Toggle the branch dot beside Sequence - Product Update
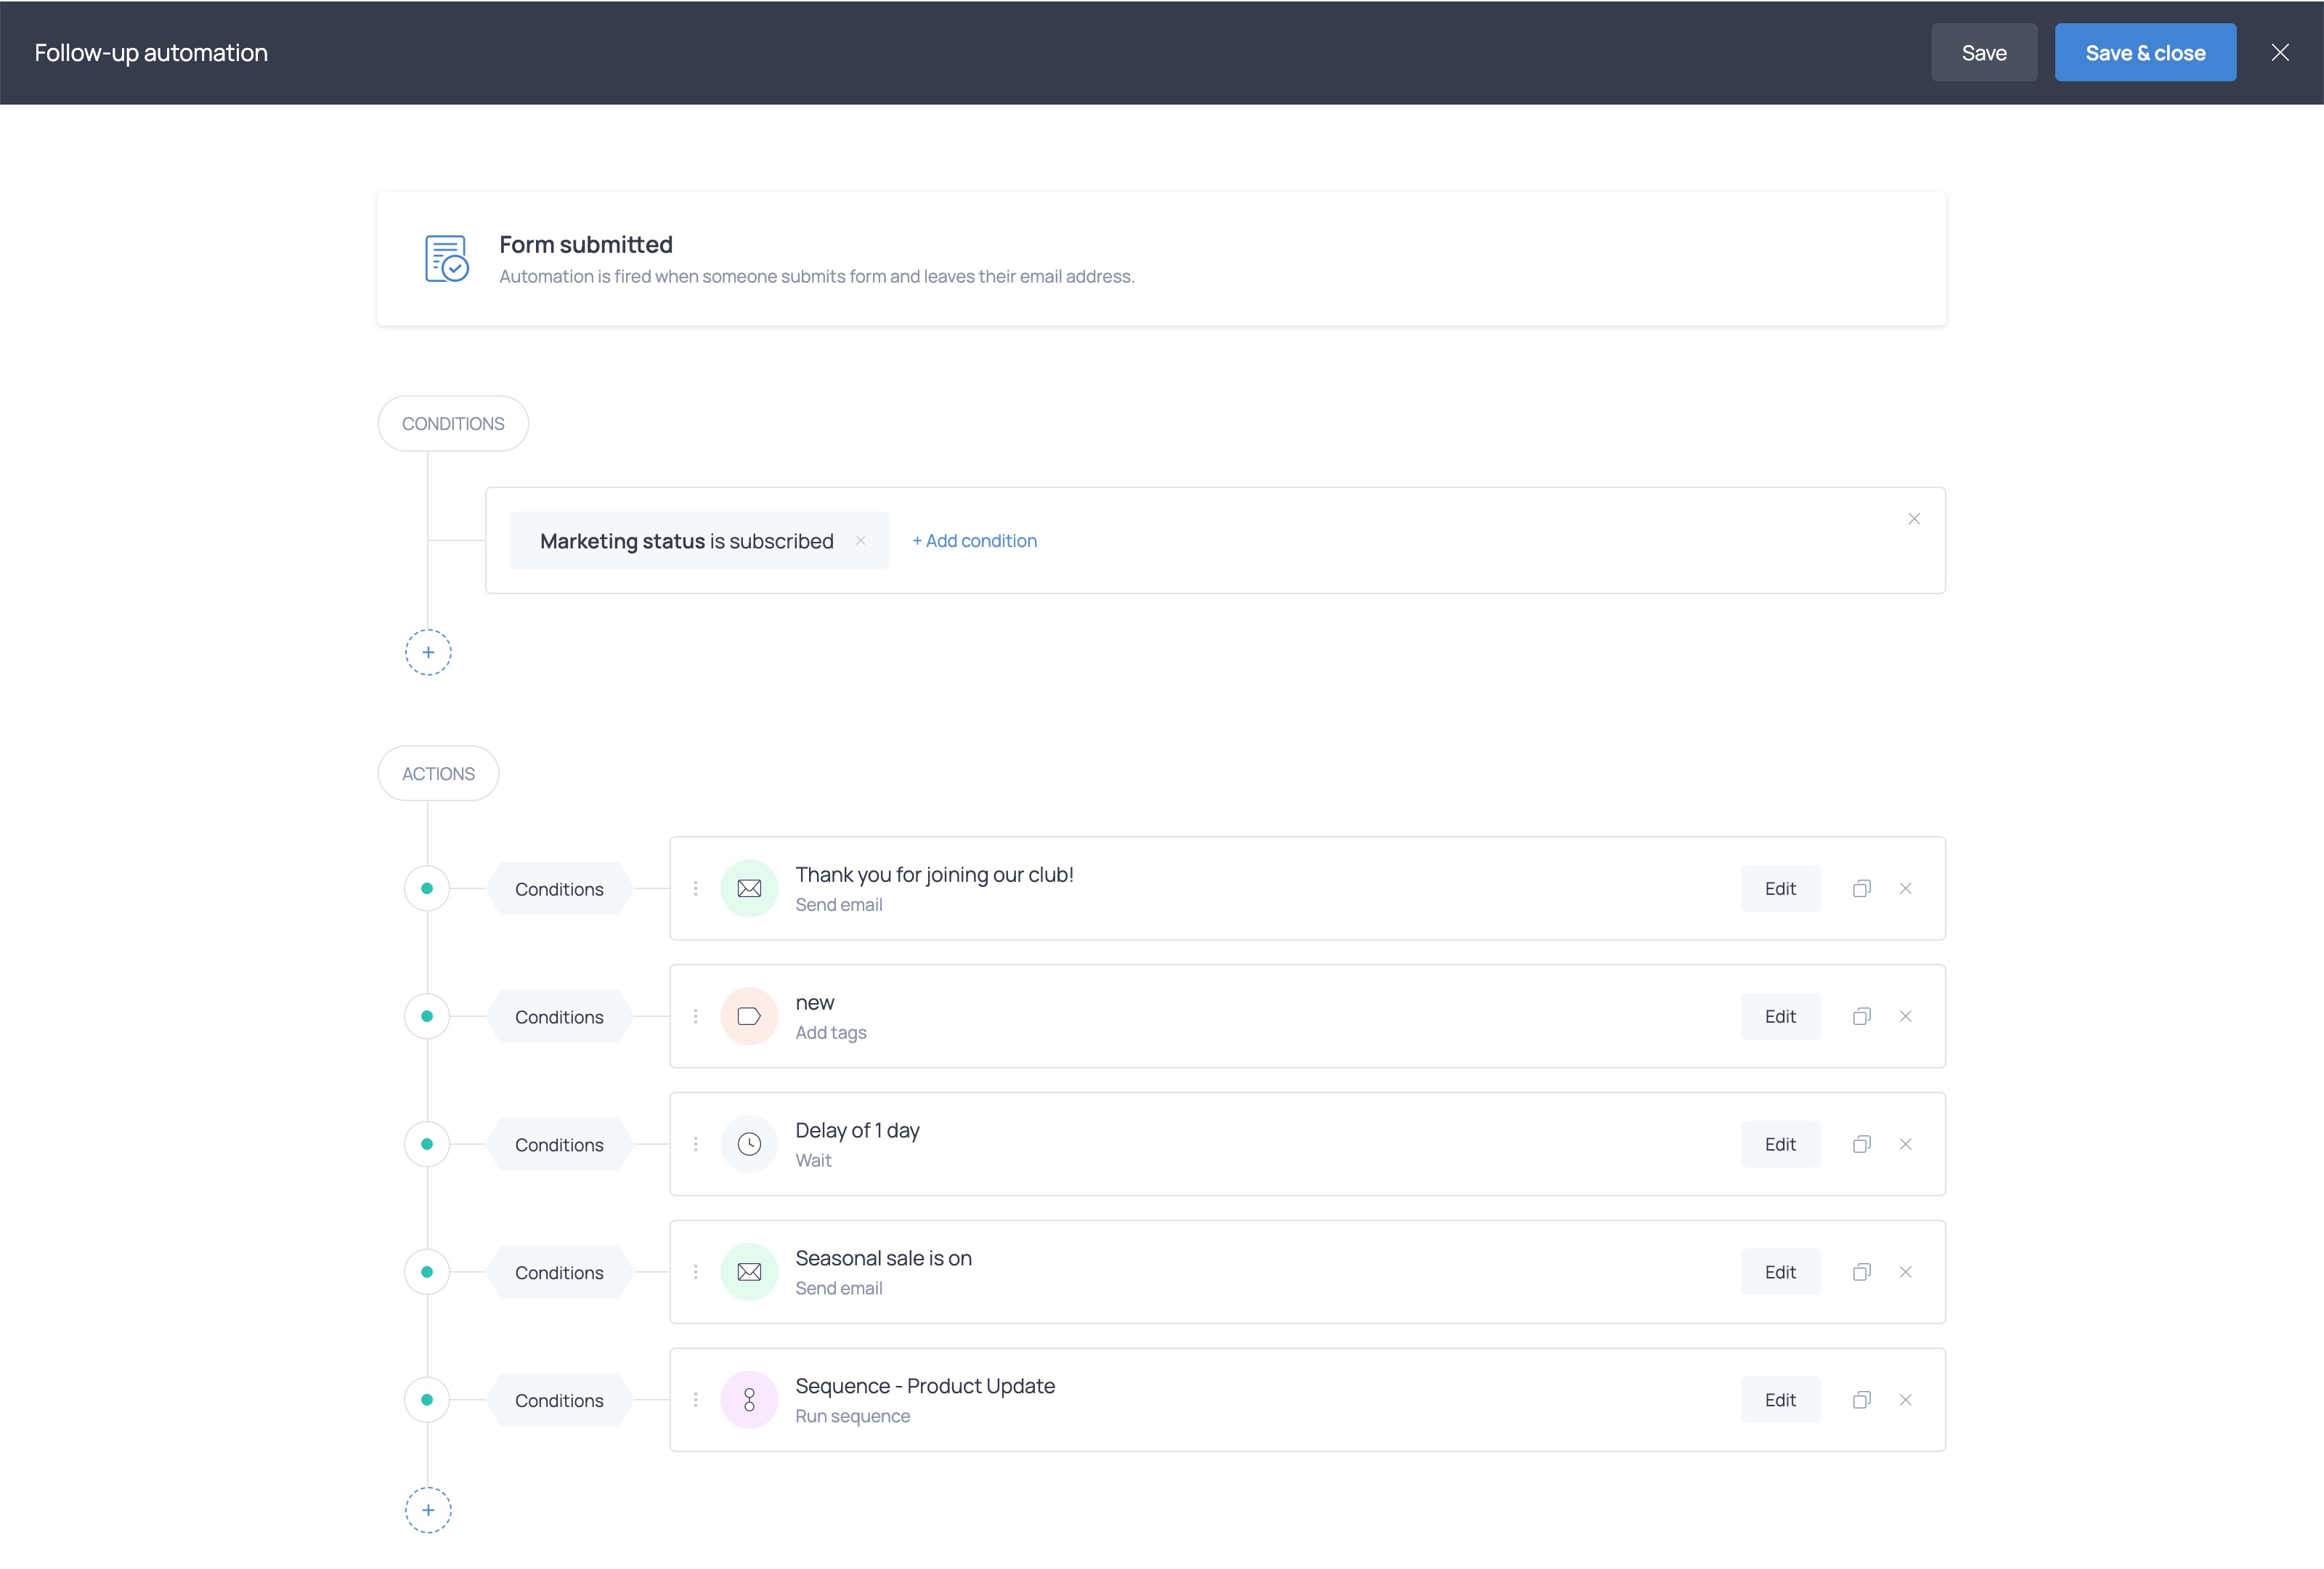This screenshot has height=1569, width=2324. [x=427, y=1399]
